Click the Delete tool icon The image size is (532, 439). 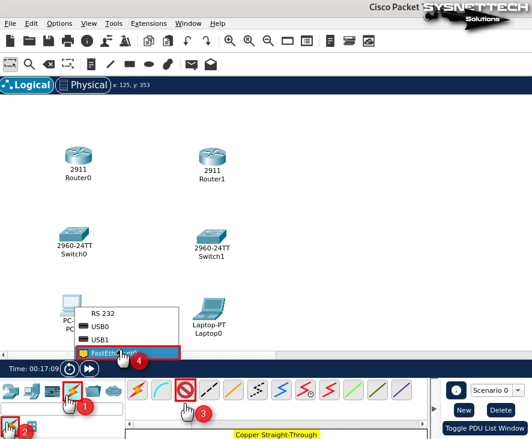tap(49, 64)
